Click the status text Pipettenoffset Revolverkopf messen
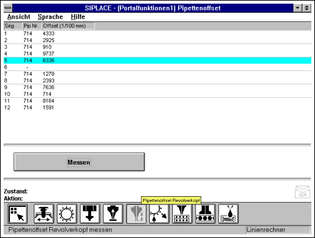 [60, 230]
